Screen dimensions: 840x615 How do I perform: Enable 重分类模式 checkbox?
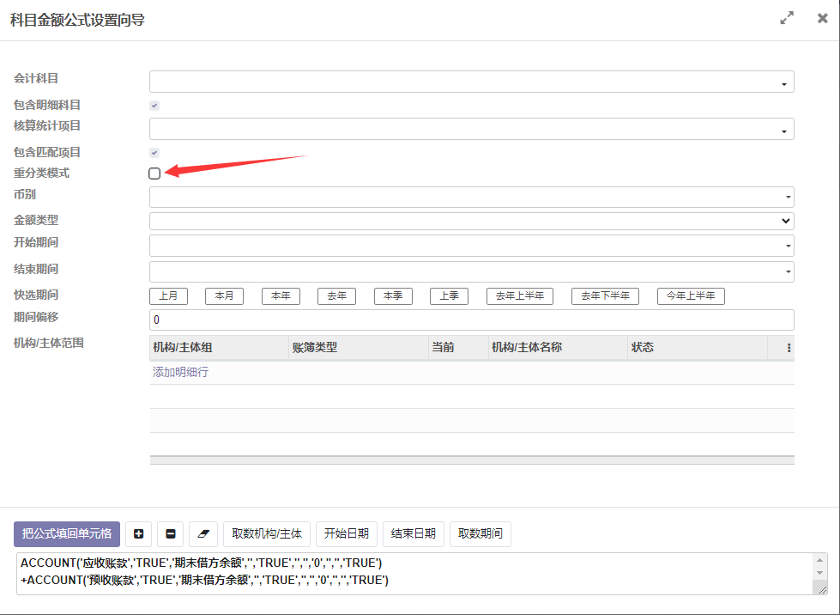pos(154,174)
